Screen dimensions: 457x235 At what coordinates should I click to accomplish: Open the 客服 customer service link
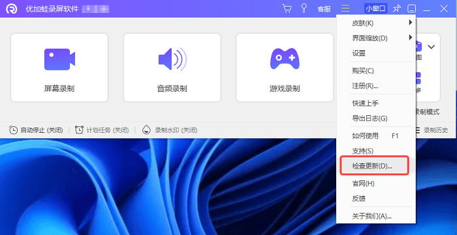[324, 9]
